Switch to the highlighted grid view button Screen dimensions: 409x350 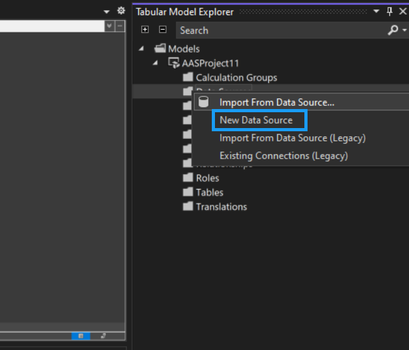81,336
